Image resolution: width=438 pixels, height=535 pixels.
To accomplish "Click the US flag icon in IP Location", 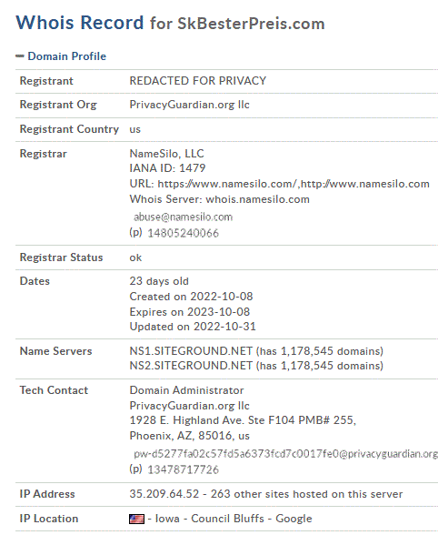I will point(136,519).
